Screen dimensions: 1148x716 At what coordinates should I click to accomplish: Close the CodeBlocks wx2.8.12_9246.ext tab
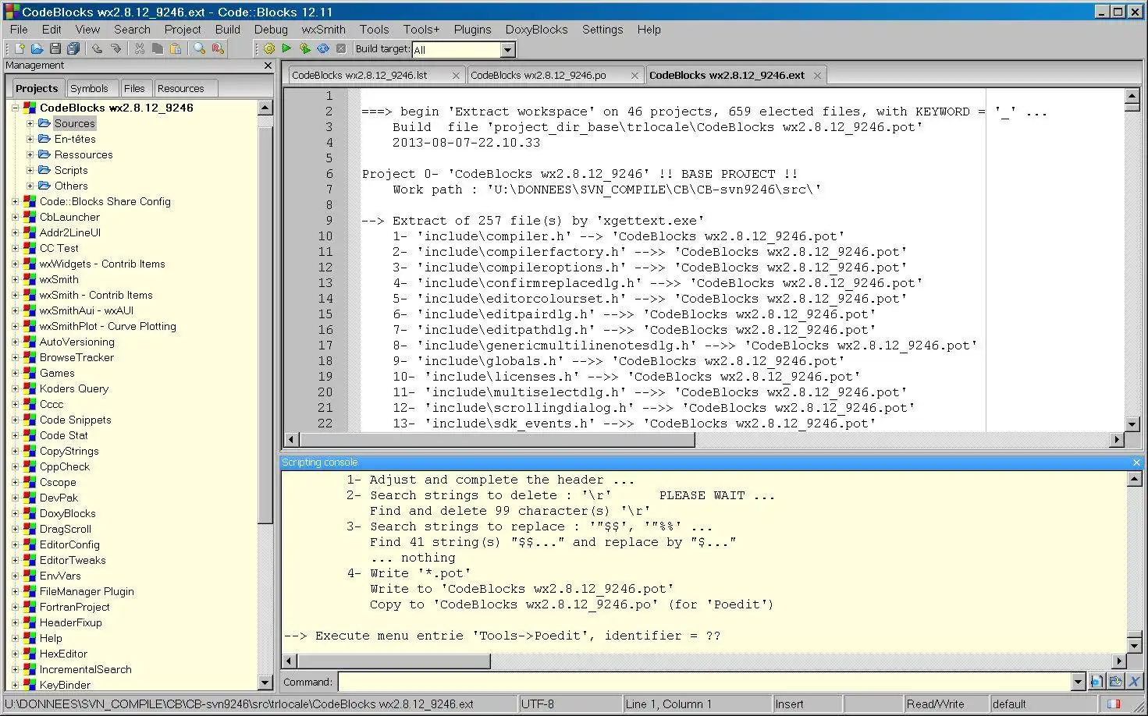(817, 76)
